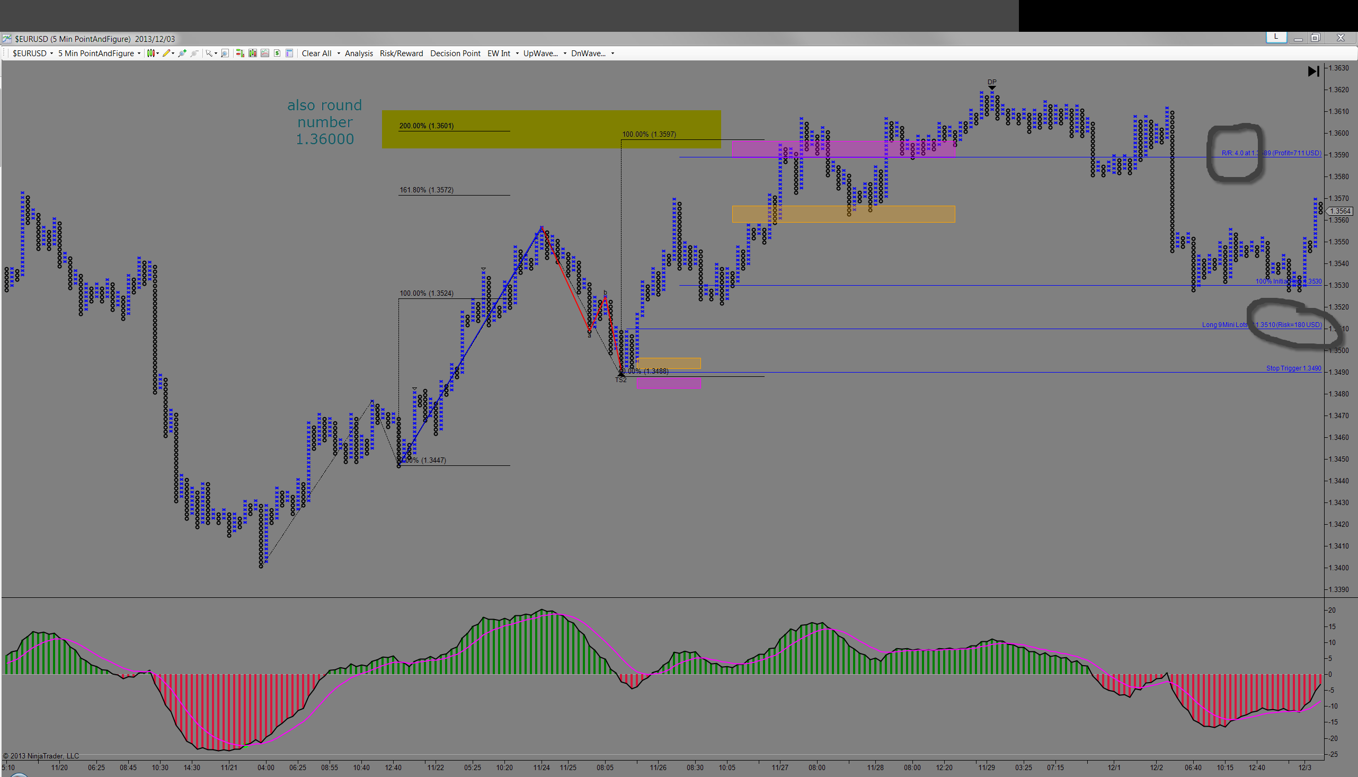Viewport: 1358px width, 777px height.
Task: Click the 1.3630 price axis label
Action: coord(1339,68)
